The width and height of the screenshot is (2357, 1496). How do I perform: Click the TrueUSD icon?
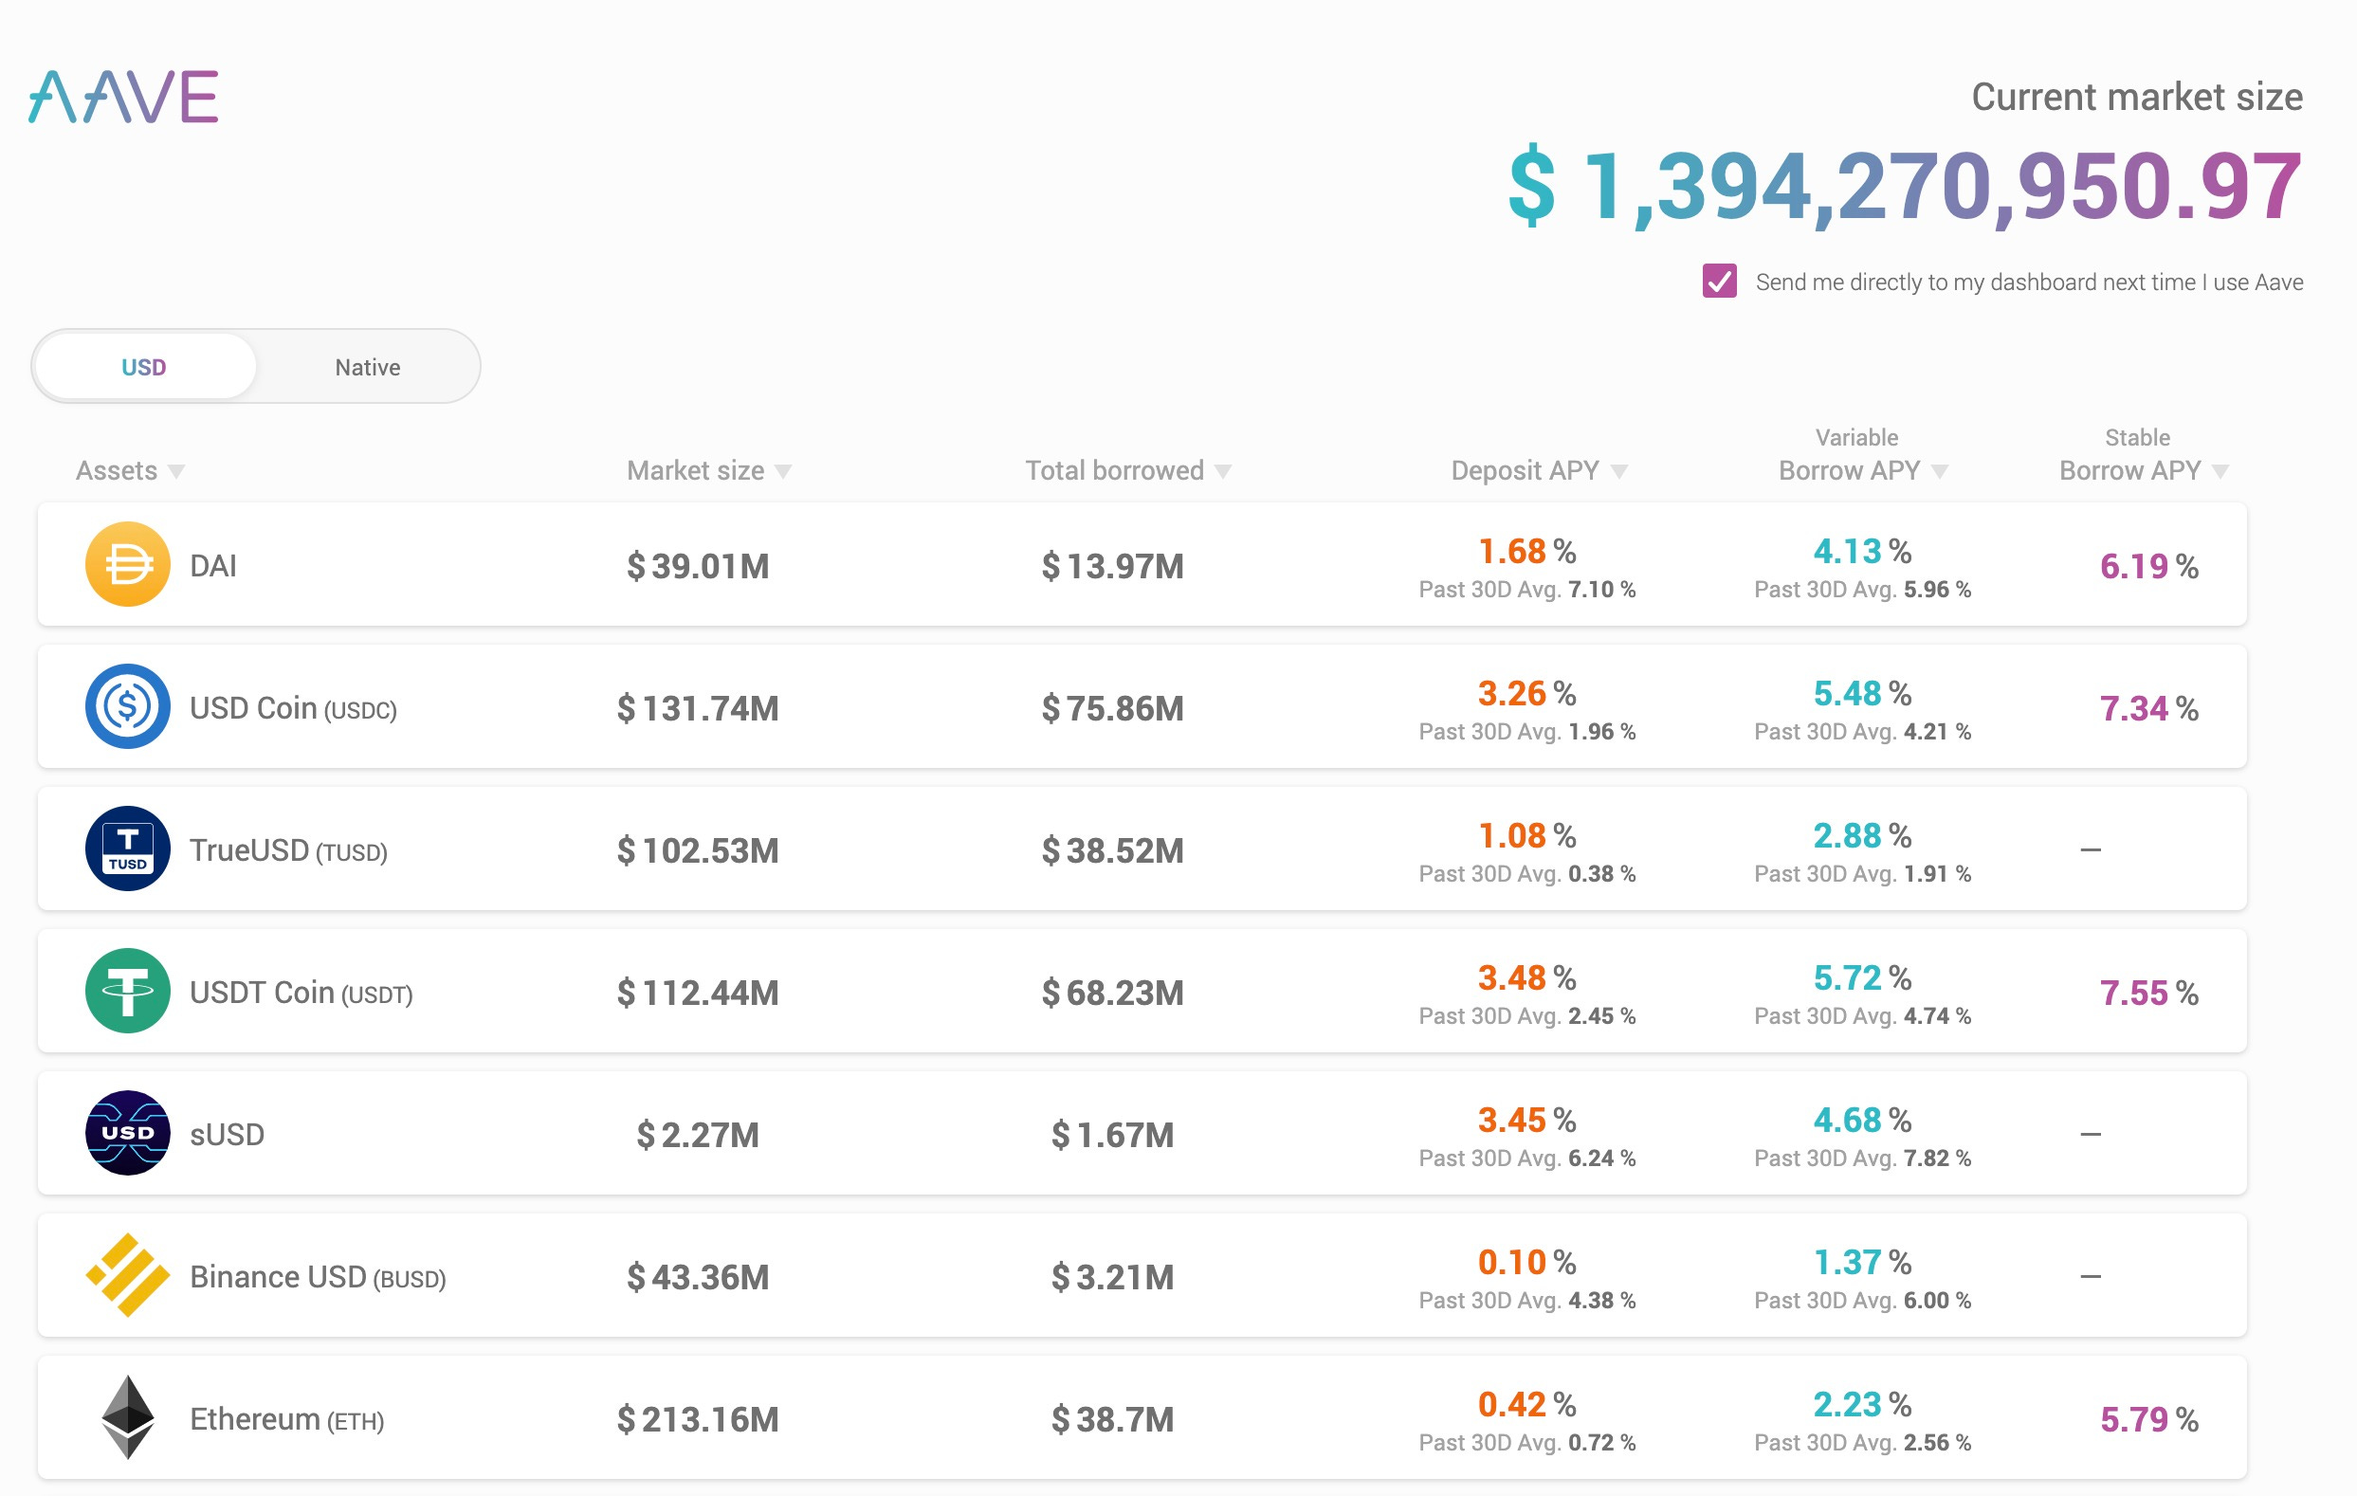coord(127,848)
